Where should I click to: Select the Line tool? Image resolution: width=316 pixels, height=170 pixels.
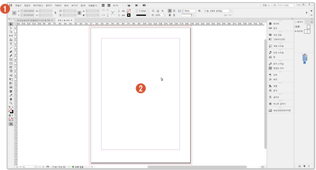coord(11,48)
